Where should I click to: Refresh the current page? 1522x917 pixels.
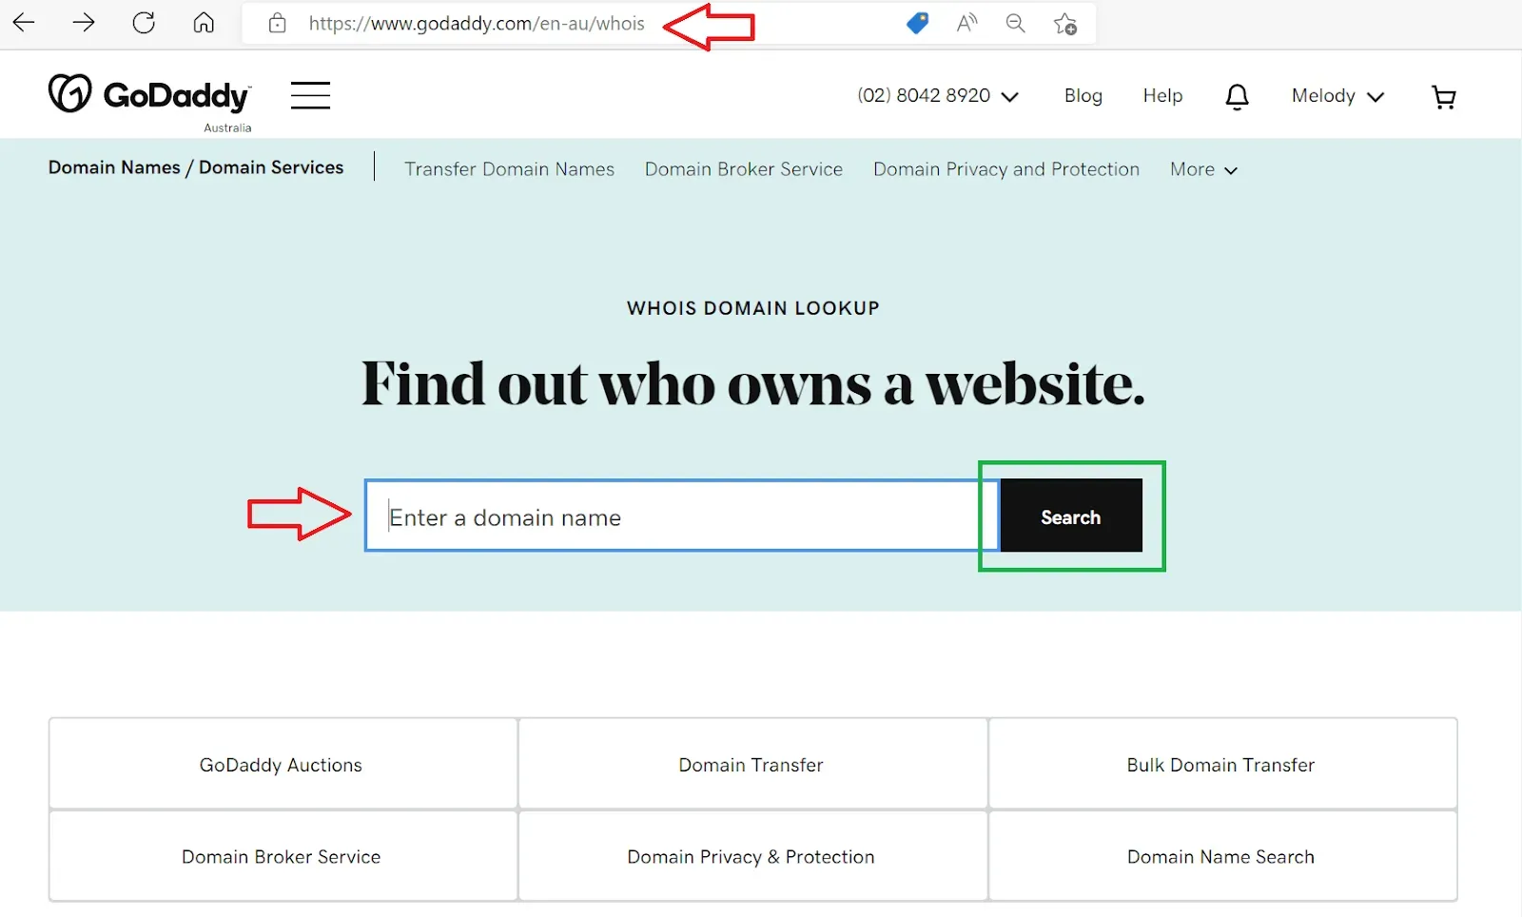144,23
